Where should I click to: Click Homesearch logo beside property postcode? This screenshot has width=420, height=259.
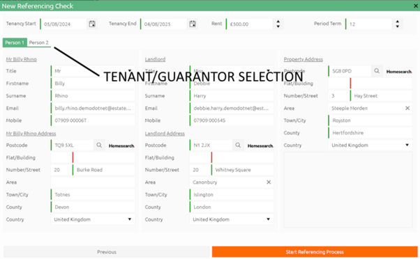[x=399, y=72]
